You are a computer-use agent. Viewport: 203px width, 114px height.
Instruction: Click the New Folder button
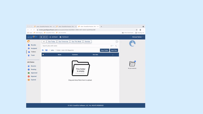(104, 50)
